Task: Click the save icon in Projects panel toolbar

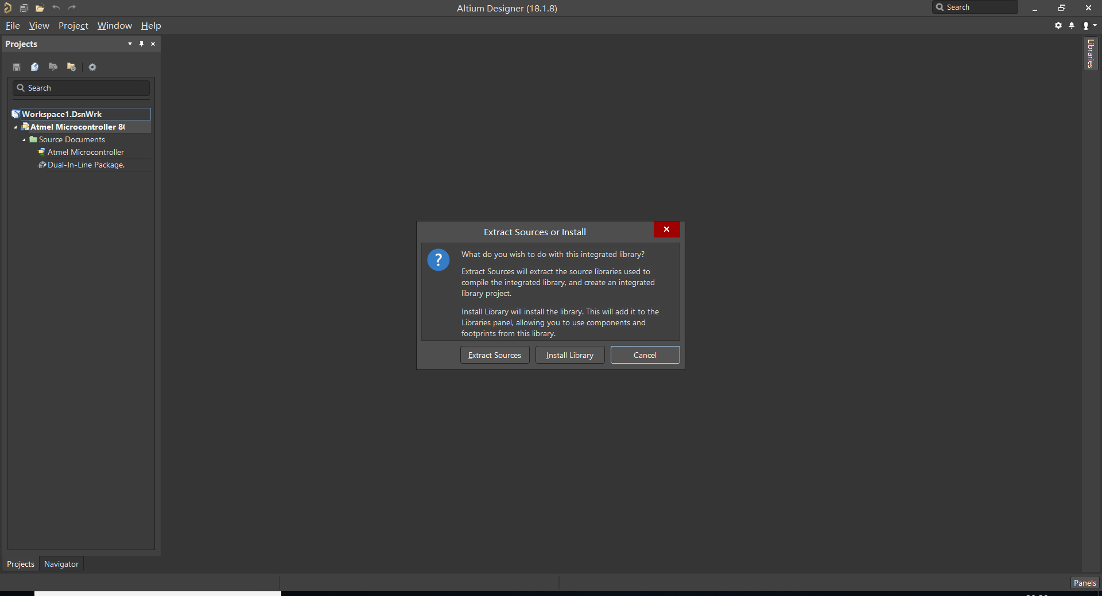Action: (17, 67)
